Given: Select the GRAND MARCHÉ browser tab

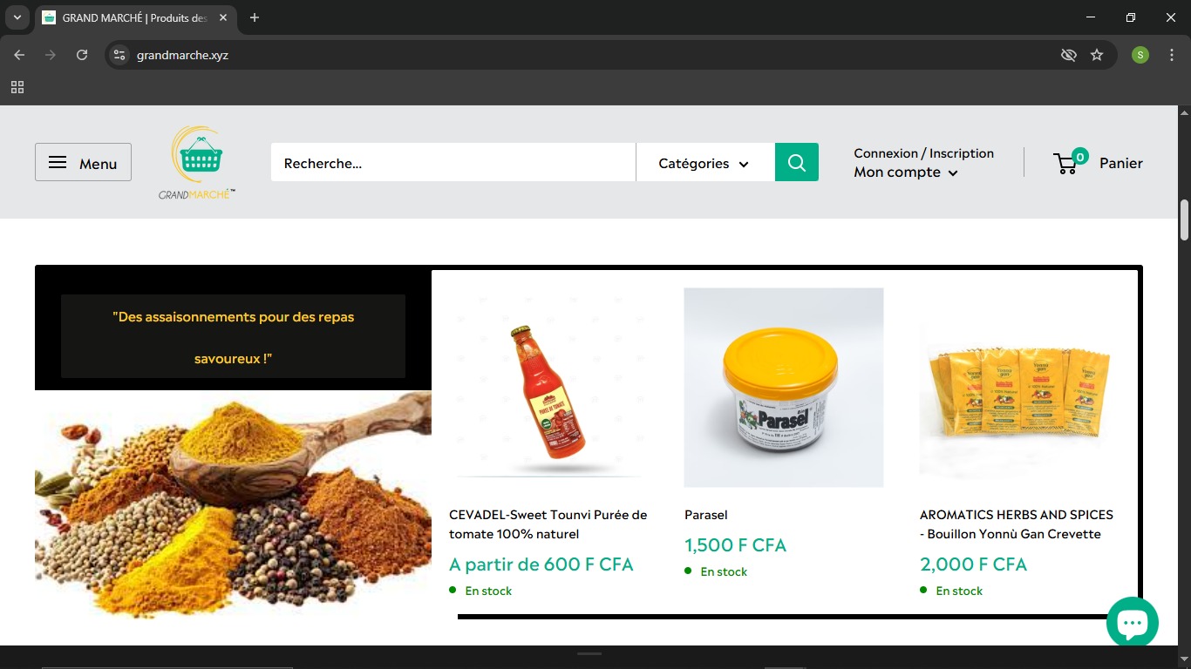Looking at the screenshot, I should click(x=133, y=17).
